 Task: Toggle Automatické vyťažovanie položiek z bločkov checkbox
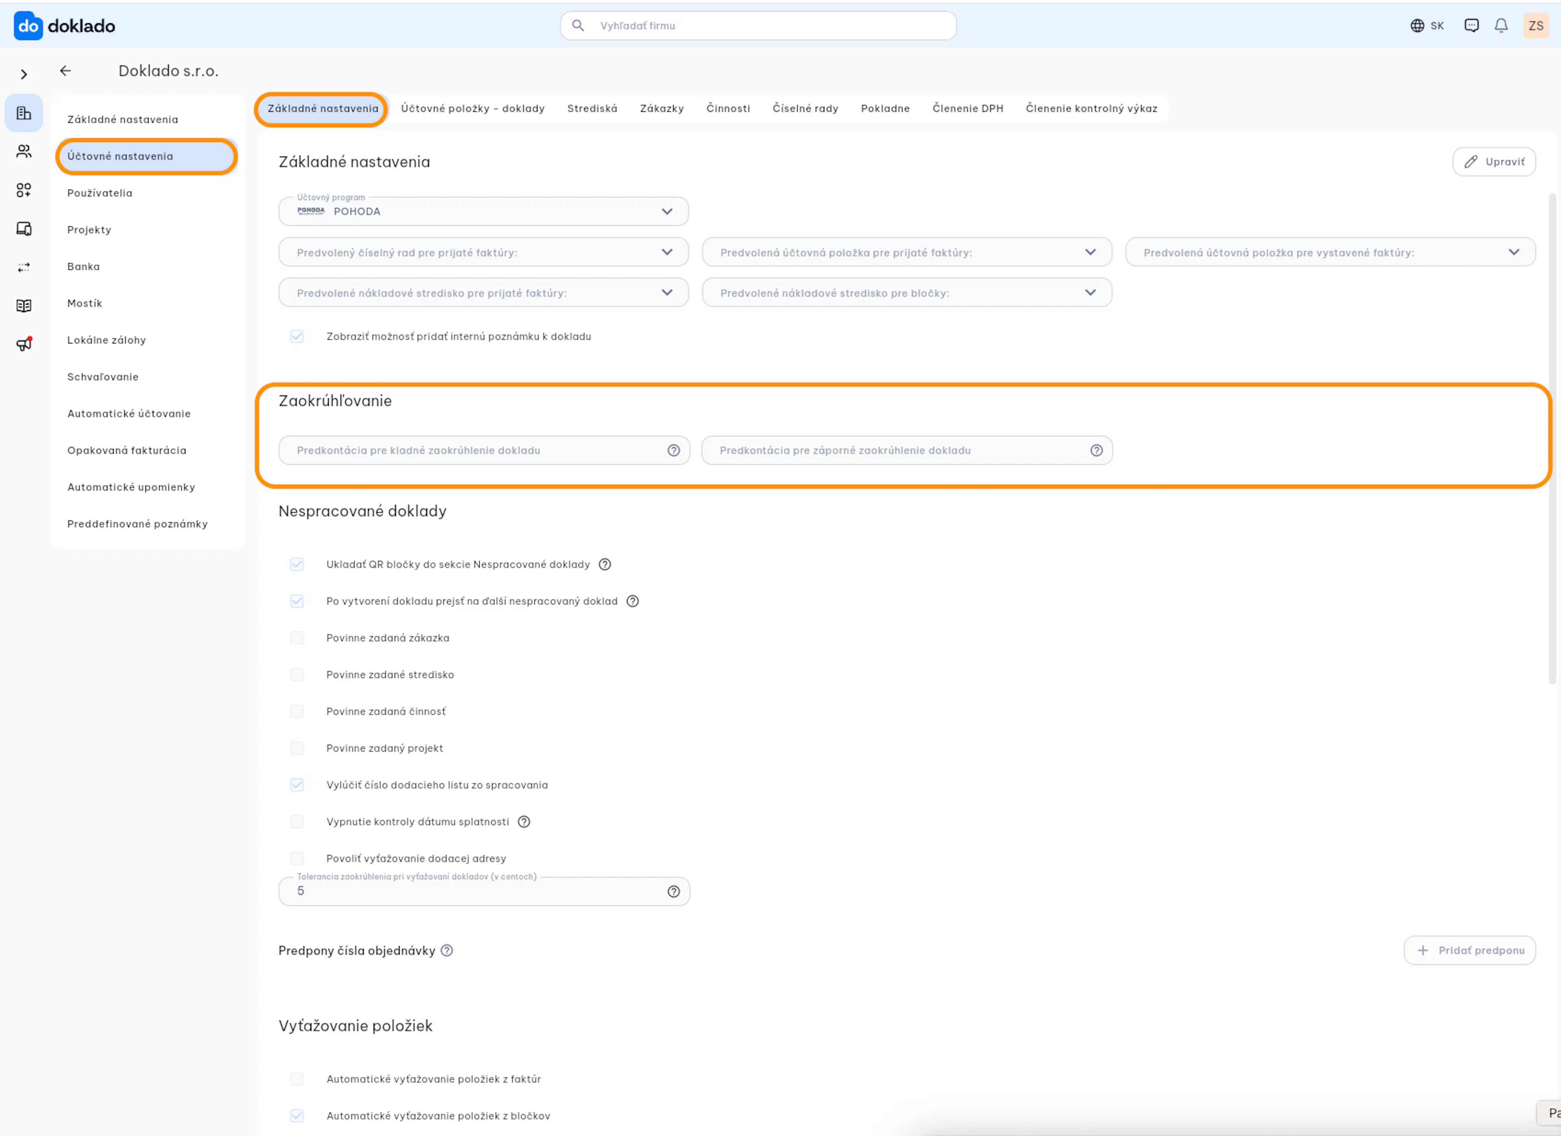tap(297, 1116)
